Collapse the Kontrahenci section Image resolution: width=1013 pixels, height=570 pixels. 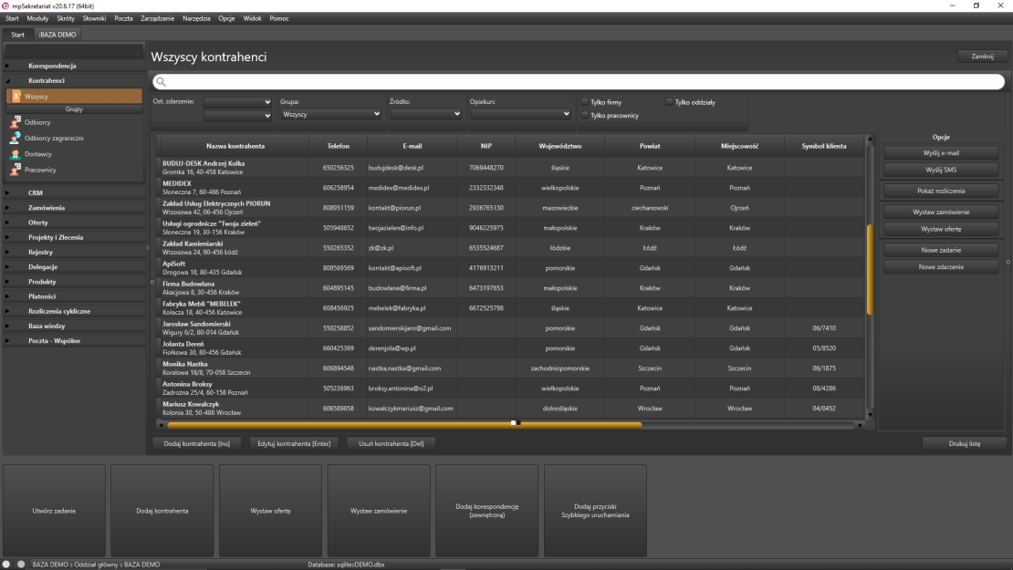click(x=7, y=80)
